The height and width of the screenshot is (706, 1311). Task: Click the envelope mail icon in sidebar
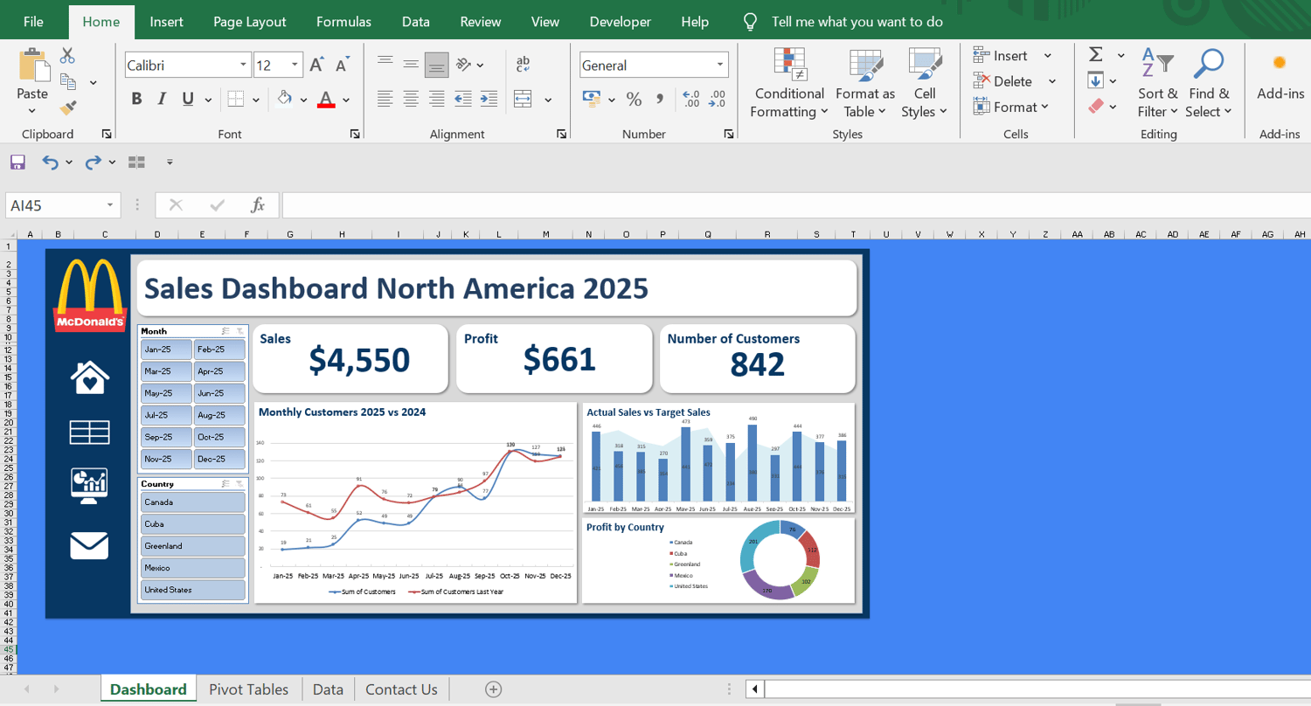click(x=89, y=545)
